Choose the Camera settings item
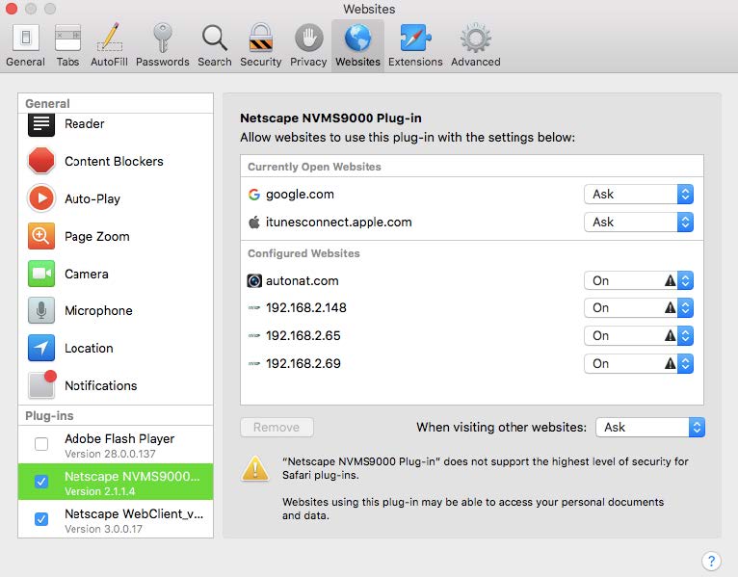The image size is (738, 577). pos(86,274)
